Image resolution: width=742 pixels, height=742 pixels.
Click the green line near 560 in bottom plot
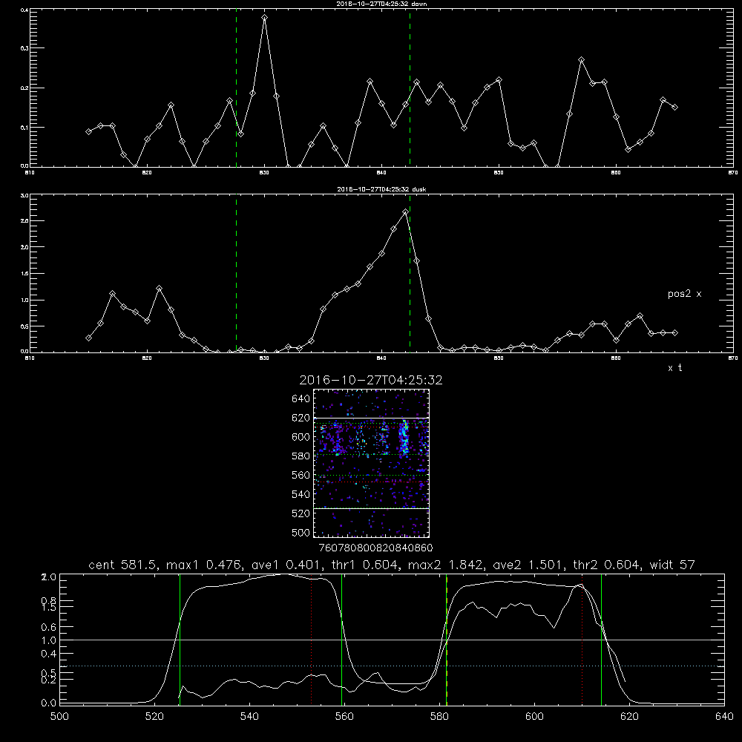tap(341, 640)
